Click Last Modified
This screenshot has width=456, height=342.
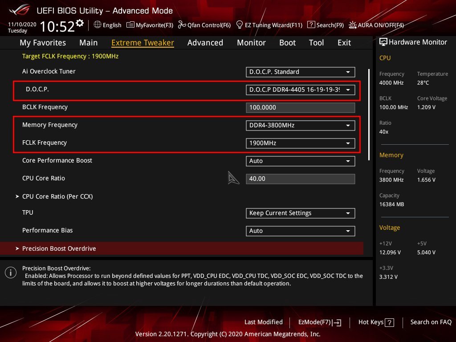(x=264, y=322)
